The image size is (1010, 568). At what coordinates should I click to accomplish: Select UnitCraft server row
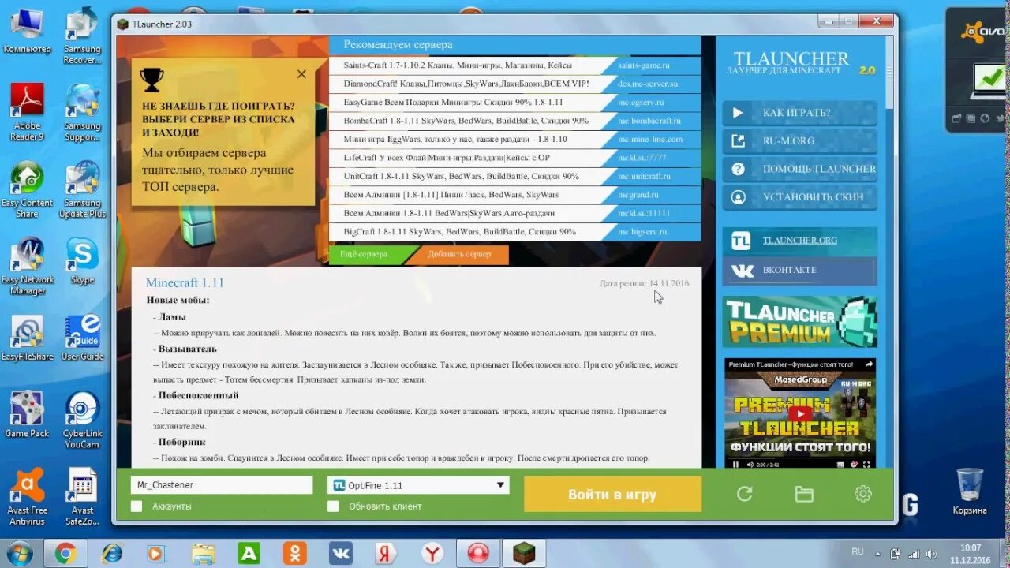514,176
